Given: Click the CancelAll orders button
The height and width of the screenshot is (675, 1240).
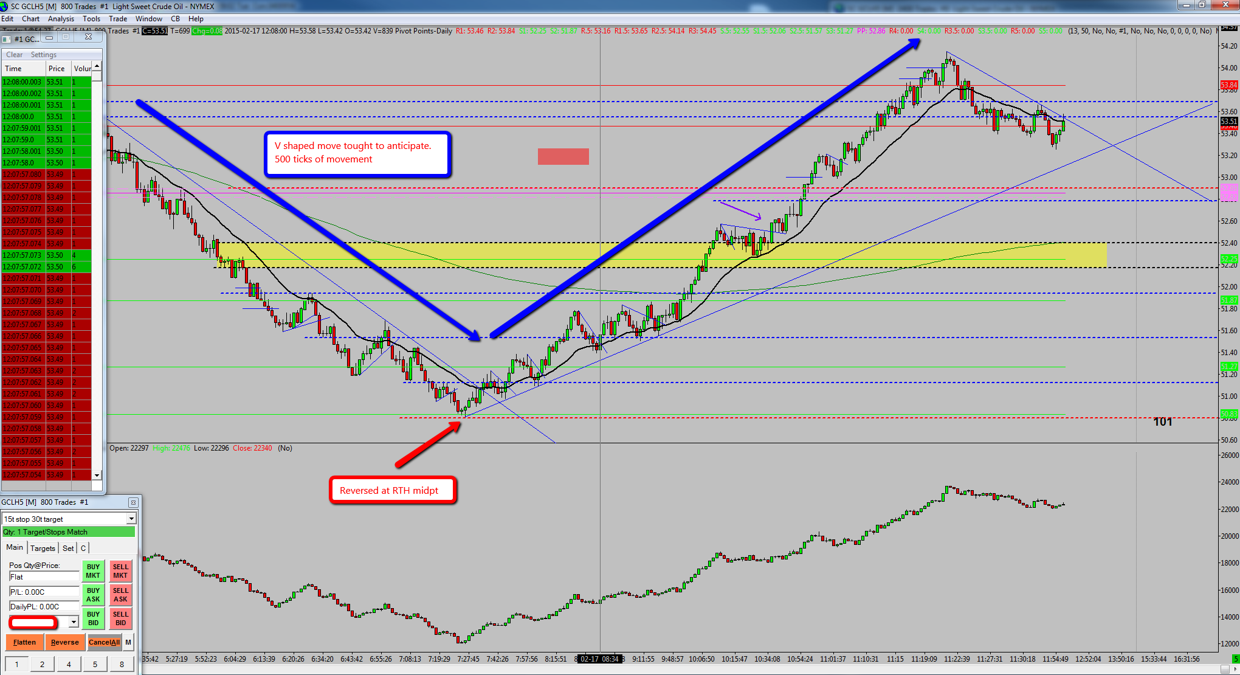Looking at the screenshot, I should [105, 642].
